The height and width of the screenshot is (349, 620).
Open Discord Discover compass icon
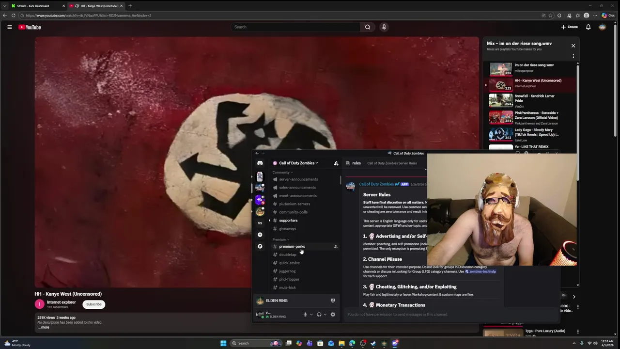[x=260, y=246]
